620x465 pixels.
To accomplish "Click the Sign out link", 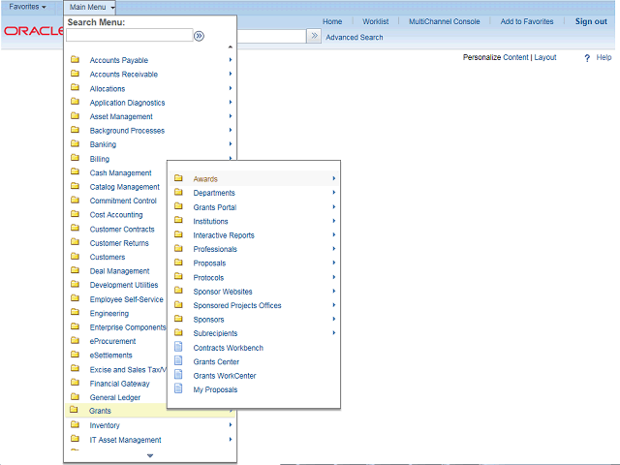I will (591, 21).
